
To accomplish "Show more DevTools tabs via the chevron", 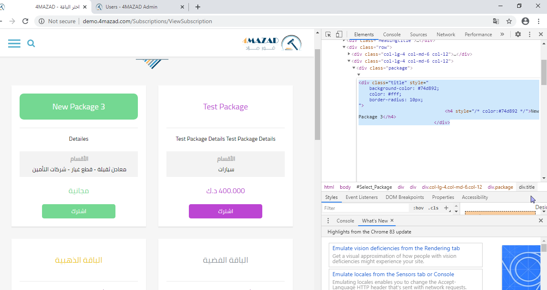I will point(502,35).
